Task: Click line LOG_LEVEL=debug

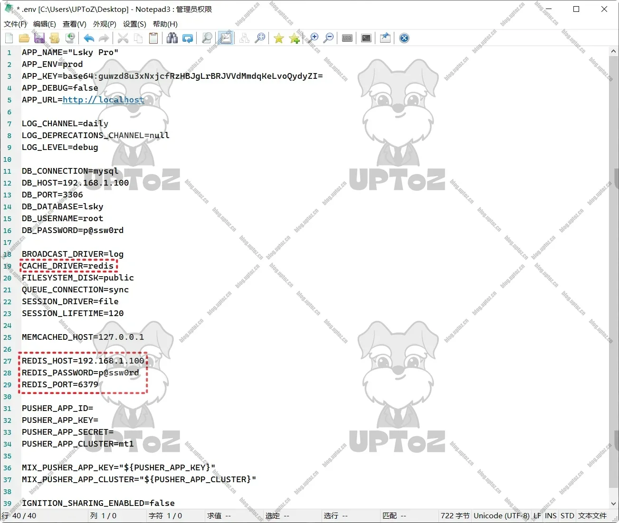Action: click(x=60, y=148)
